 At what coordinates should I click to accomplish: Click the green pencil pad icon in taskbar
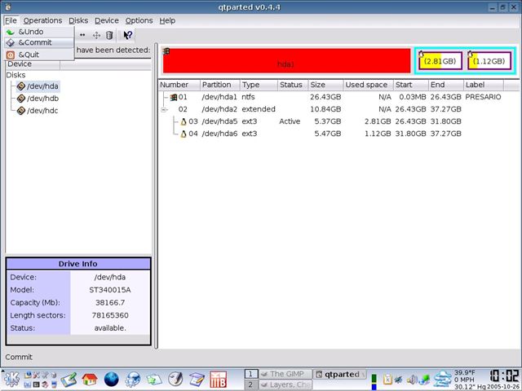pyautogui.click(x=69, y=380)
